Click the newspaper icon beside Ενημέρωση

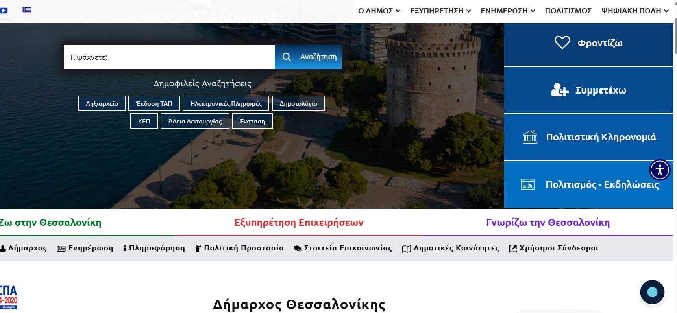(61, 249)
